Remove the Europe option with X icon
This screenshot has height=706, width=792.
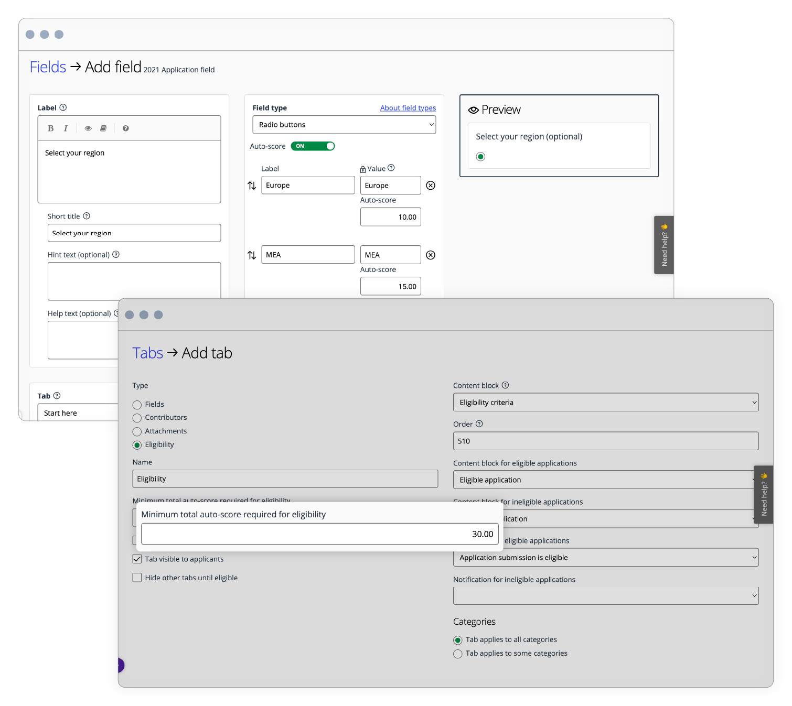tap(431, 186)
